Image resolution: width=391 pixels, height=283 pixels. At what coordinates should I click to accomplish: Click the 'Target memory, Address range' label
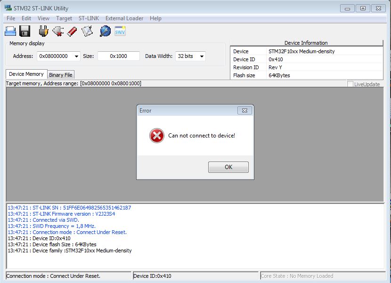(73, 83)
